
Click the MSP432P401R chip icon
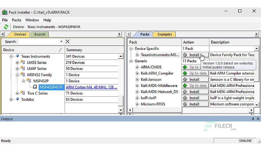[x=35, y=87]
